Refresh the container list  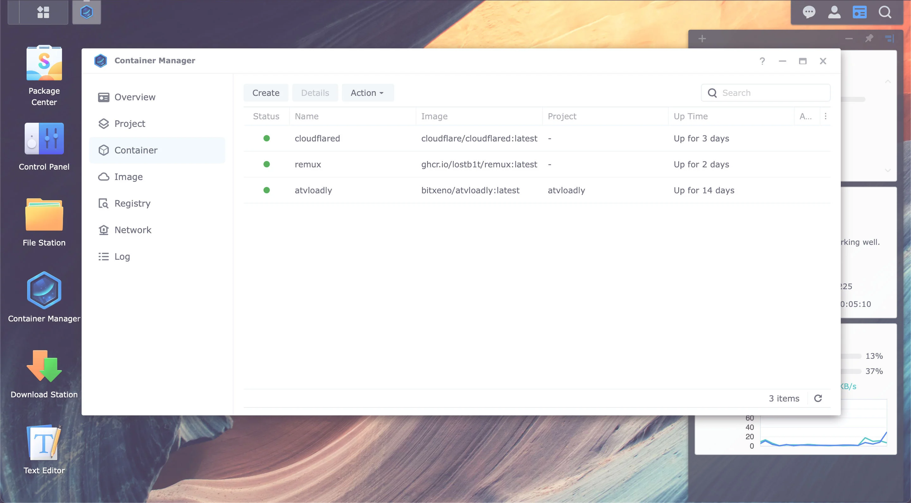818,398
